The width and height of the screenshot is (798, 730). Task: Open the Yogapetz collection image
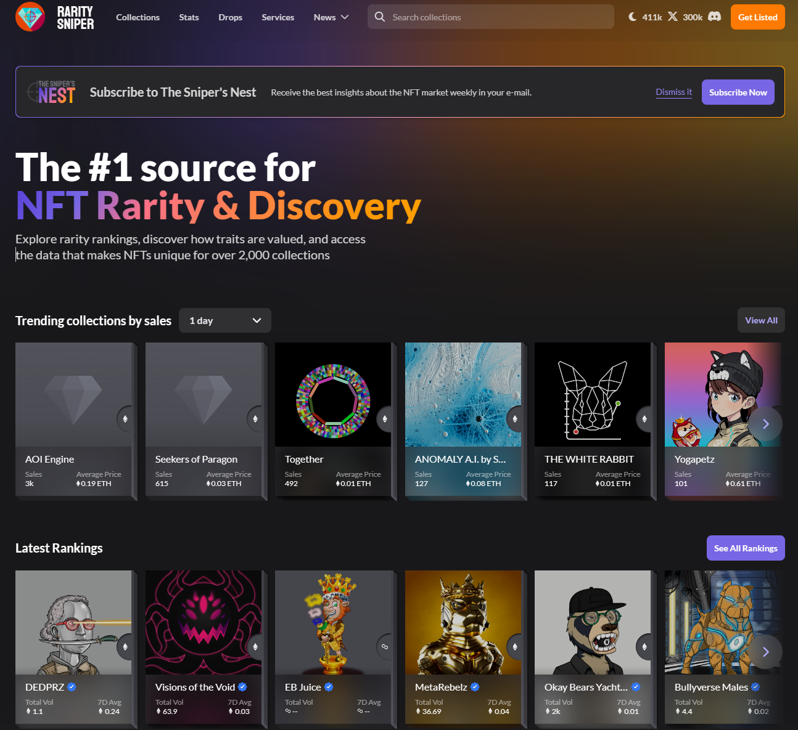click(x=723, y=395)
